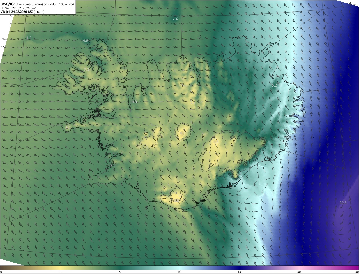Screen dimensions: 359x274
Task: Click the colorbar tick label '15'
Action: (x=239, y=272)
